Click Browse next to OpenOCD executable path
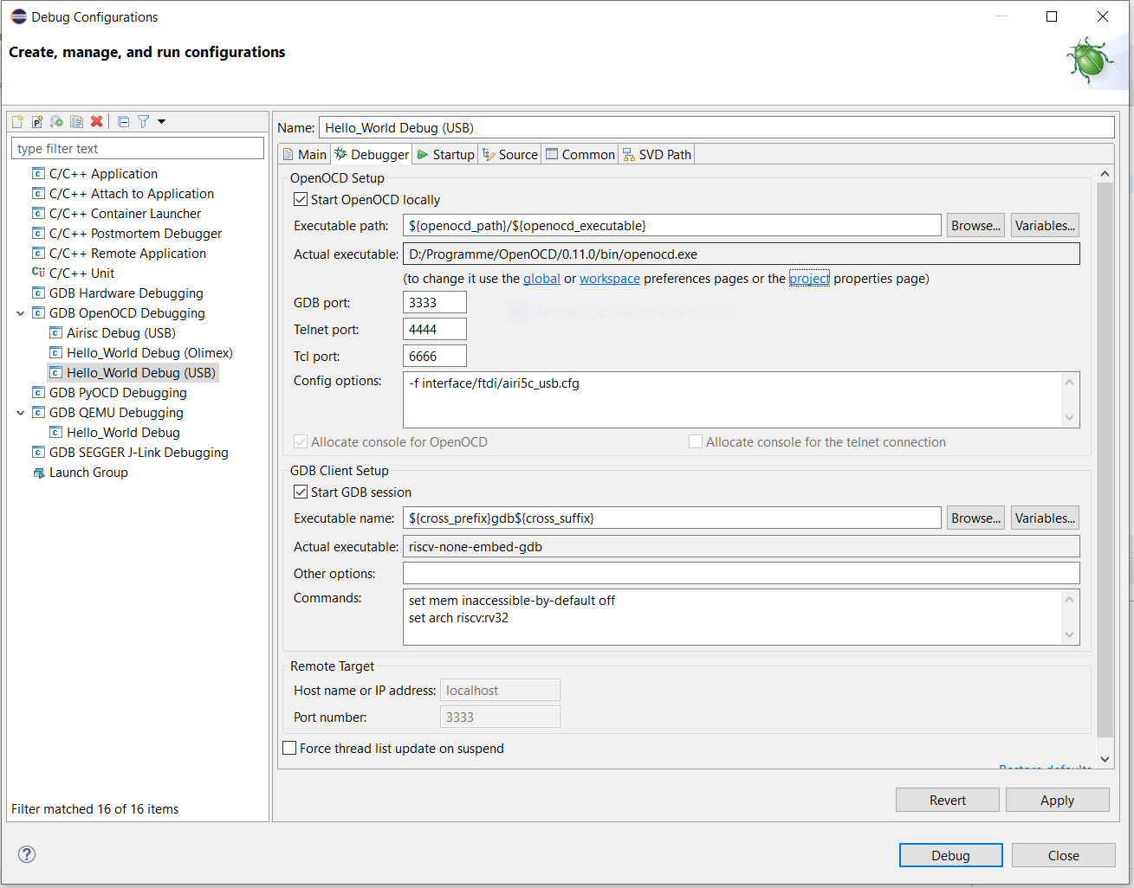The height and width of the screenshot is (888, 1134). pyautogui.click(x=975, y=226)
